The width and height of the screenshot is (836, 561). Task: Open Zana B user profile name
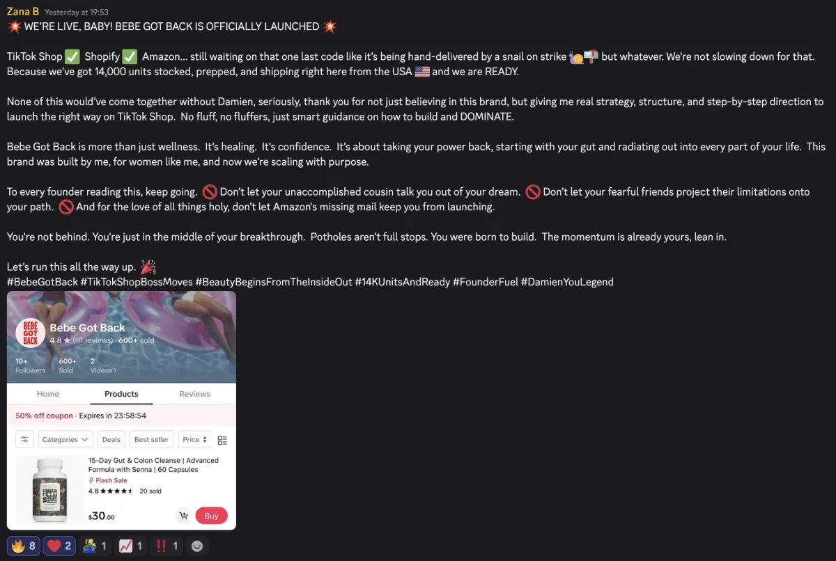click(x=23, y=12)
